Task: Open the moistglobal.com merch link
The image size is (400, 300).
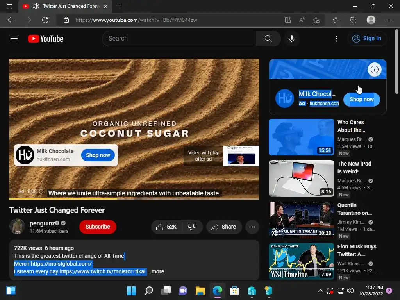Action: click(61, 264)
